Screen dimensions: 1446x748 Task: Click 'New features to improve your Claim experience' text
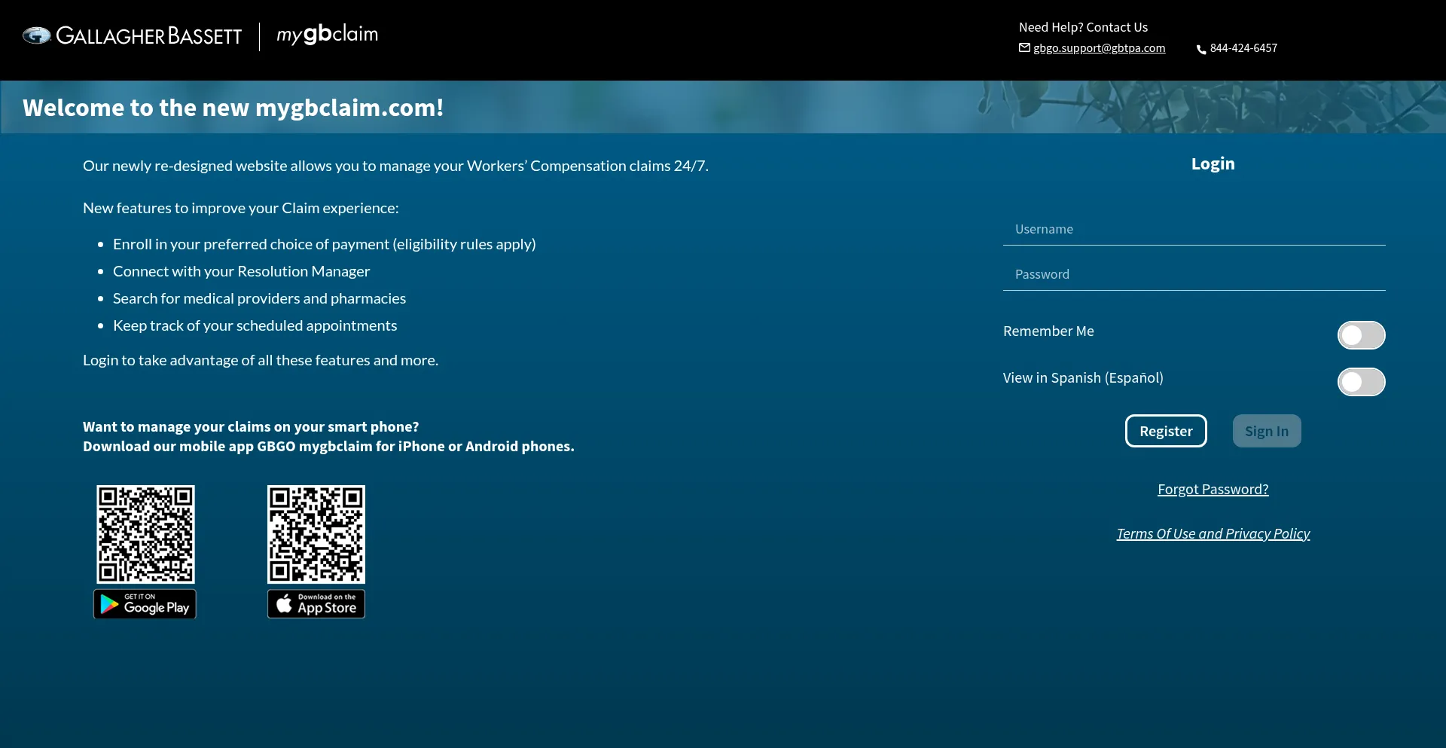(241, 208)
